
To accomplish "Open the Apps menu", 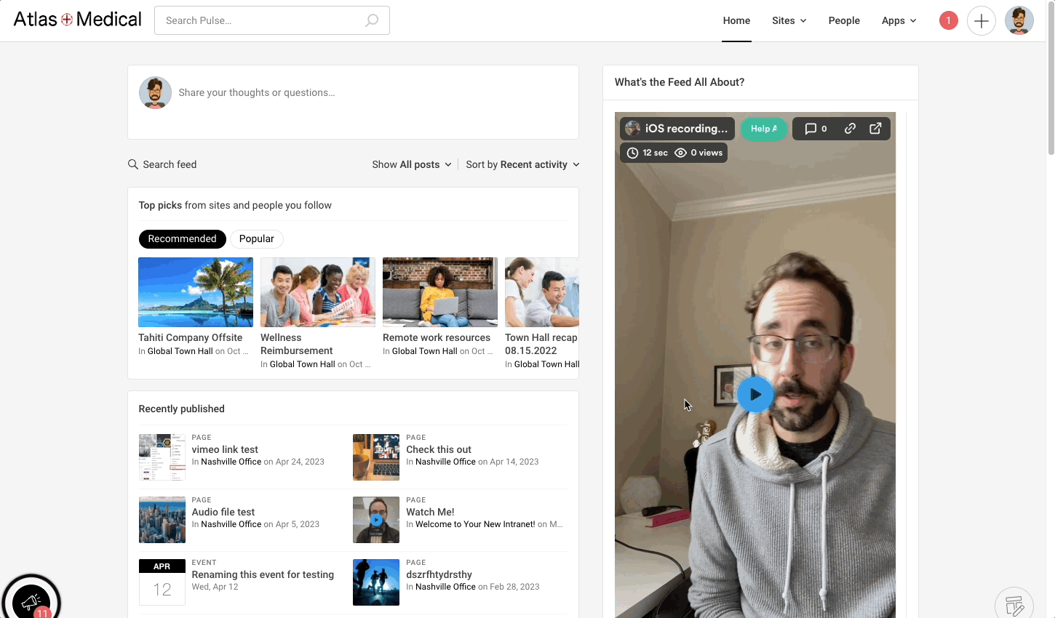I will point(899,20).
